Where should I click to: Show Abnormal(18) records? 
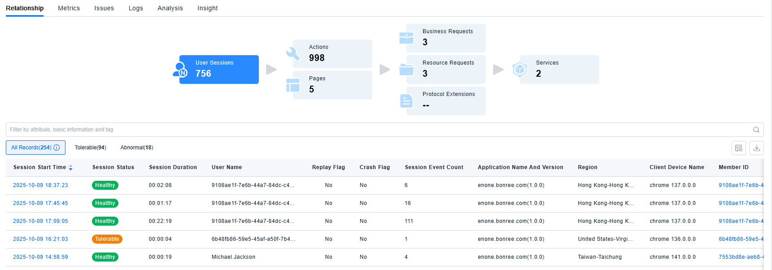pos(137,148)
